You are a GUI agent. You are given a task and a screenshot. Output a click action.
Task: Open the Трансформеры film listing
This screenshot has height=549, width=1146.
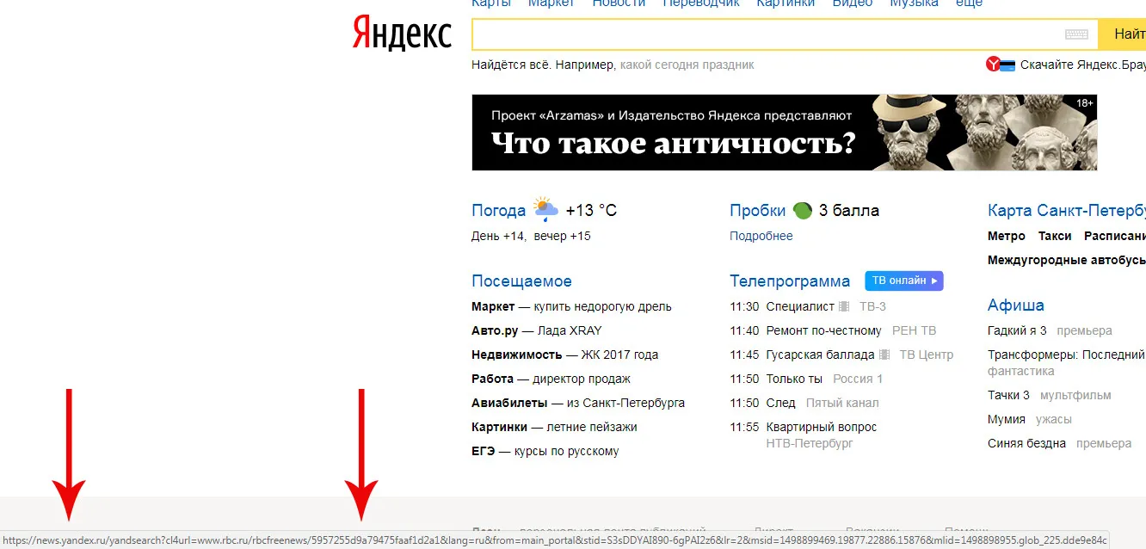[1066, 355]
